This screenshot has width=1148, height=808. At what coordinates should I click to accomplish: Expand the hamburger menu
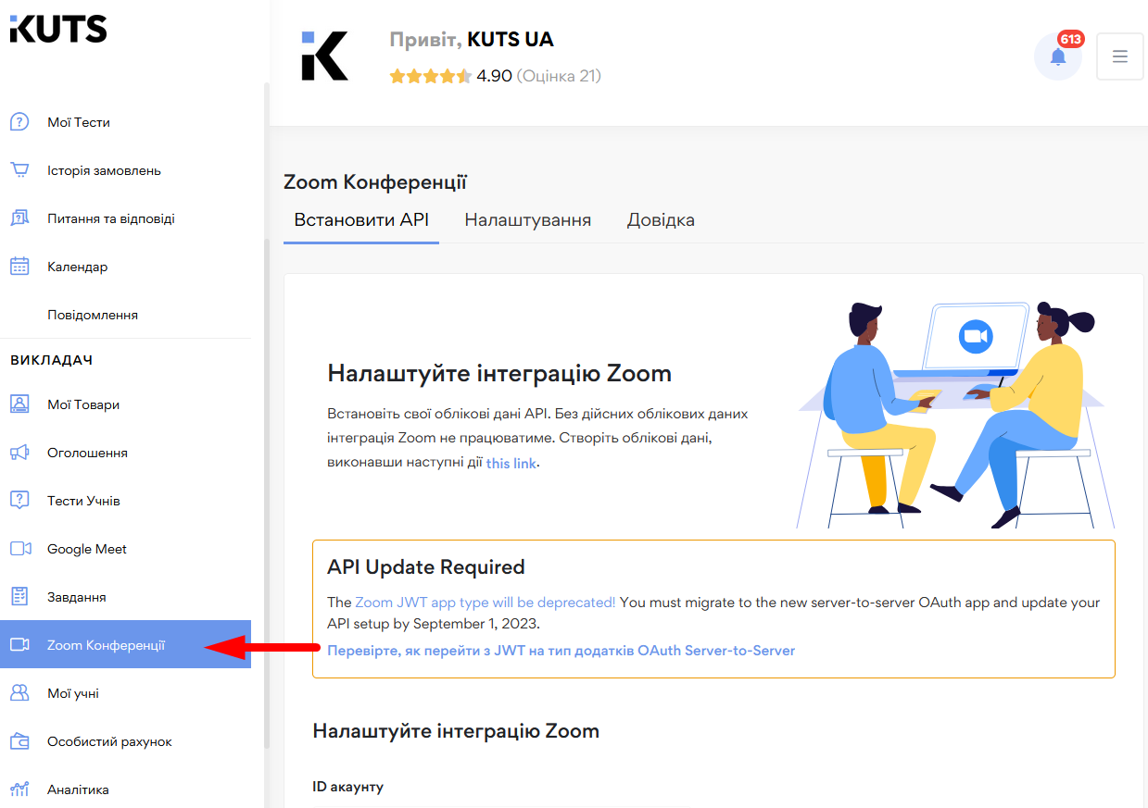1119,56
